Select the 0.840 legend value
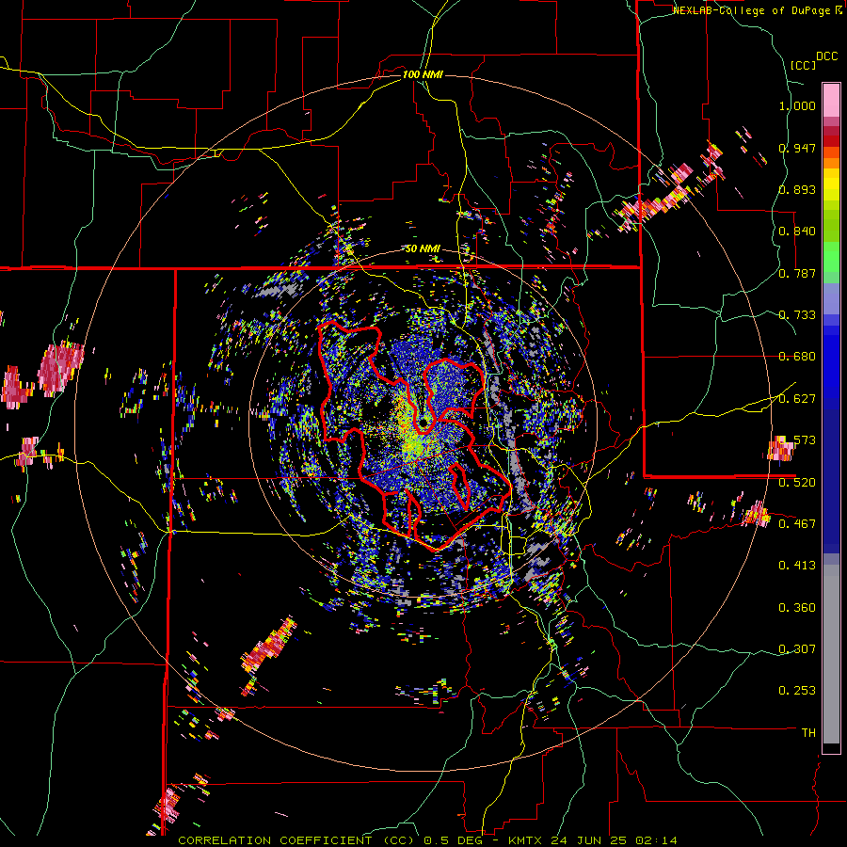 pyautogui.click(x=797, y=232)
